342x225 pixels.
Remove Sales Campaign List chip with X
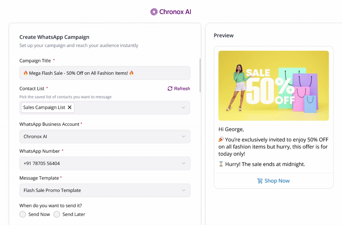[70, 107]
